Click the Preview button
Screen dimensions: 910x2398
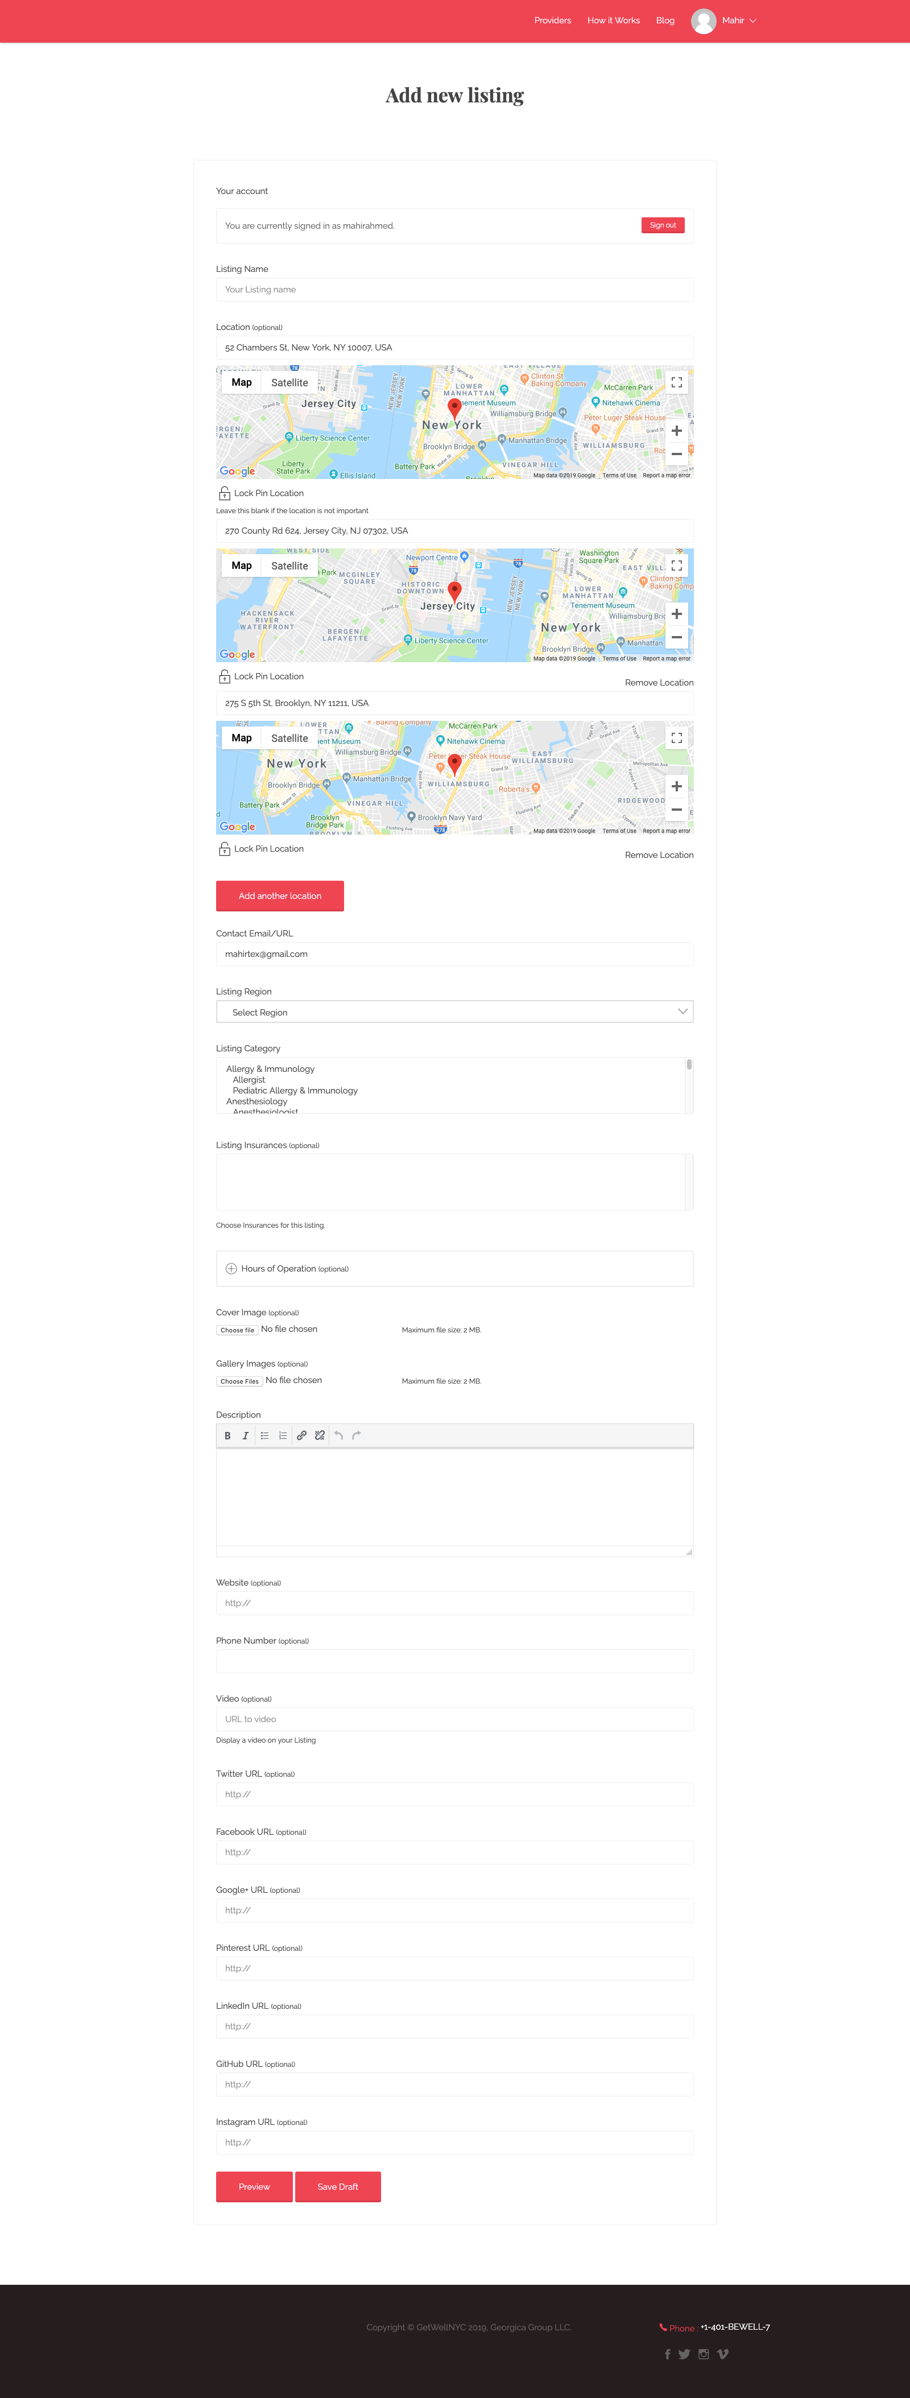[x=254, y=2187]
